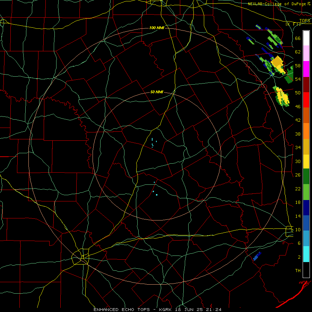Screen dimensions: 312x312
Task: Click the "50 NMI" range ring label
Action: (157, 92)
